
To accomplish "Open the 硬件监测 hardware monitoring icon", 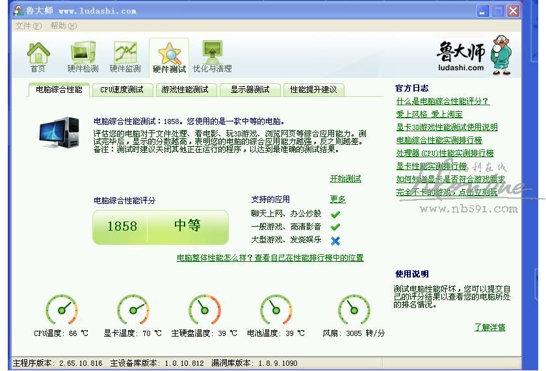I will pos(125,57).
